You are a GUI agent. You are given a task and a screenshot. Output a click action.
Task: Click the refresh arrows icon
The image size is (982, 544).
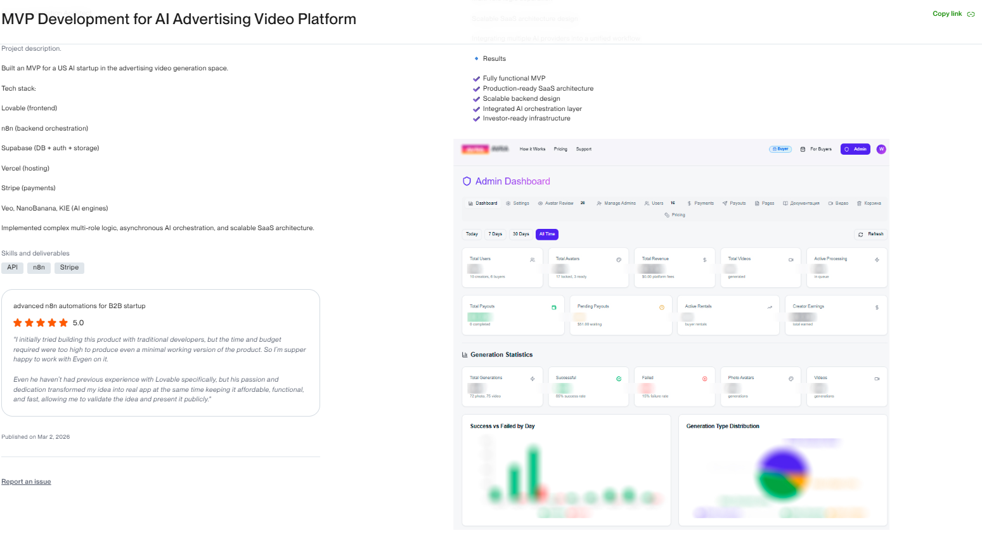[860, 235]
